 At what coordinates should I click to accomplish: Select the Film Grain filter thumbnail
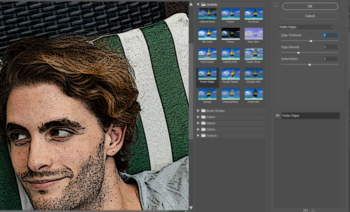[207, 34]
